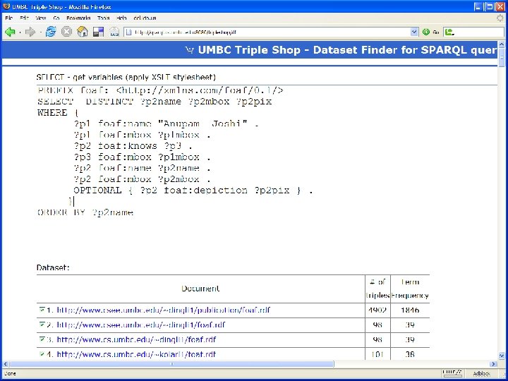Viewport: 508px width, 381px height.
Task: Reload the page with the Reload icon
Action: point(51,32)
